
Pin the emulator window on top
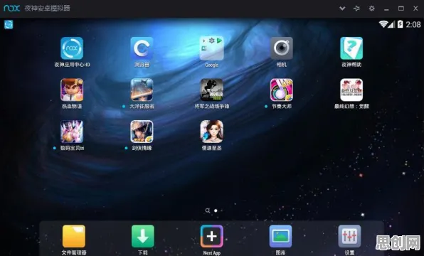point(356,9)
